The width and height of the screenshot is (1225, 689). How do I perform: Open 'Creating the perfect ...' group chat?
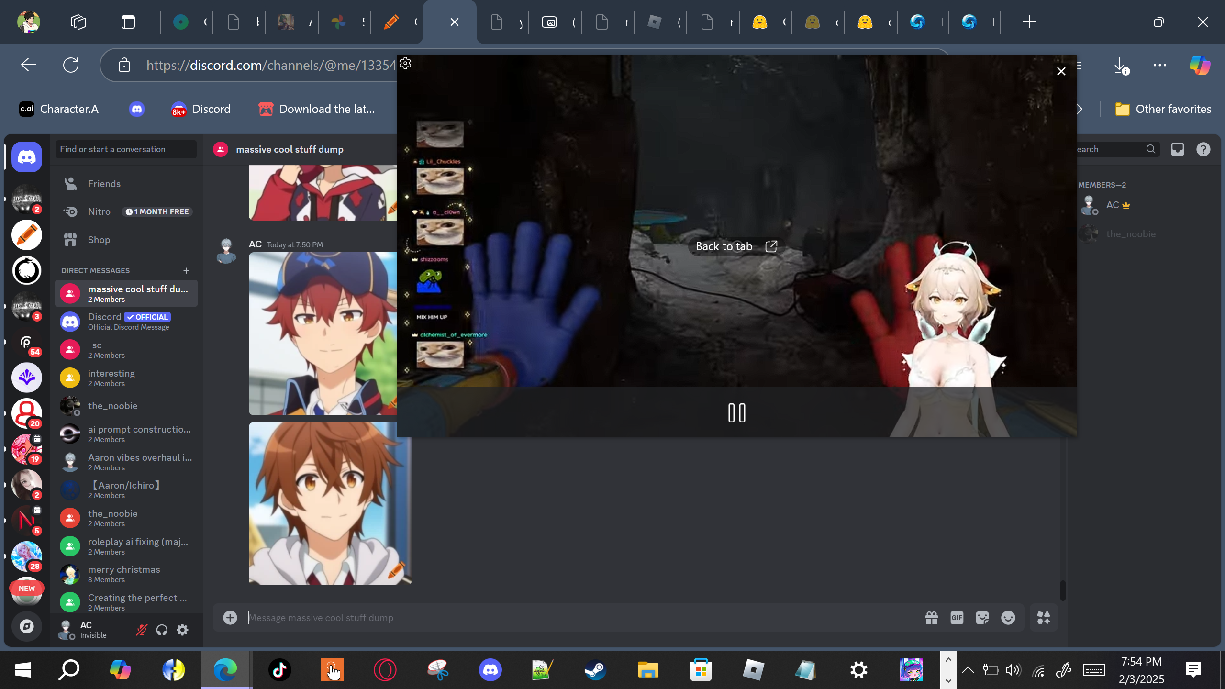tap(126, 602)
